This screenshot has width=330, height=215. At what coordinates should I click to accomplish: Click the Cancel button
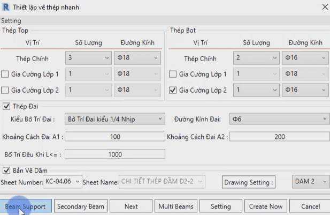[x=311, y=206]
